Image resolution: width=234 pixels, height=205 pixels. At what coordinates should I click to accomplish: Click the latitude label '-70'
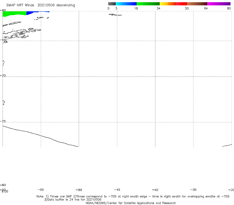coord(3,76)
